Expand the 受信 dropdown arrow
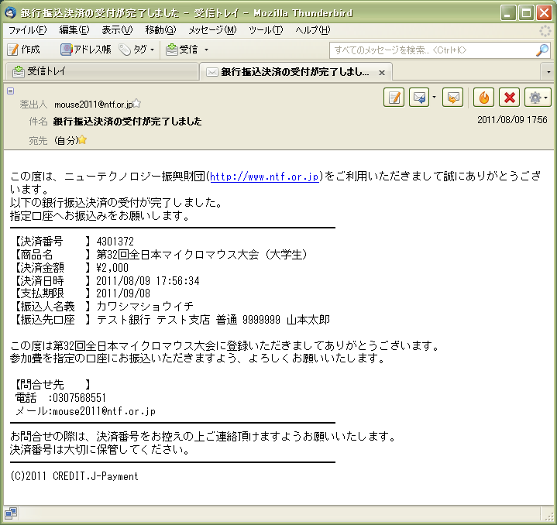Image resolution: width=557 pixels, height=525 pixels. [206, 50]
